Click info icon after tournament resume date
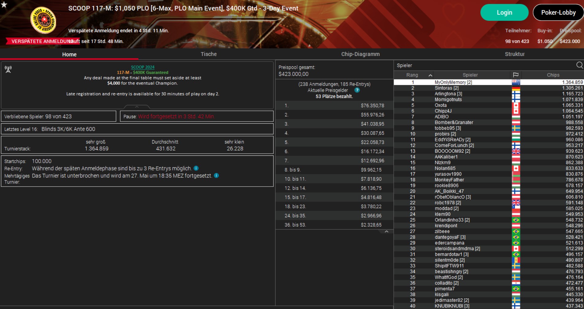The image size is (584, 309). pos(216,176)
